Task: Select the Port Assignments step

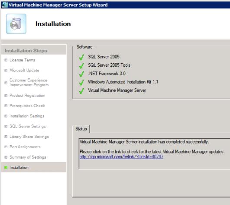Action: (25, 147)
